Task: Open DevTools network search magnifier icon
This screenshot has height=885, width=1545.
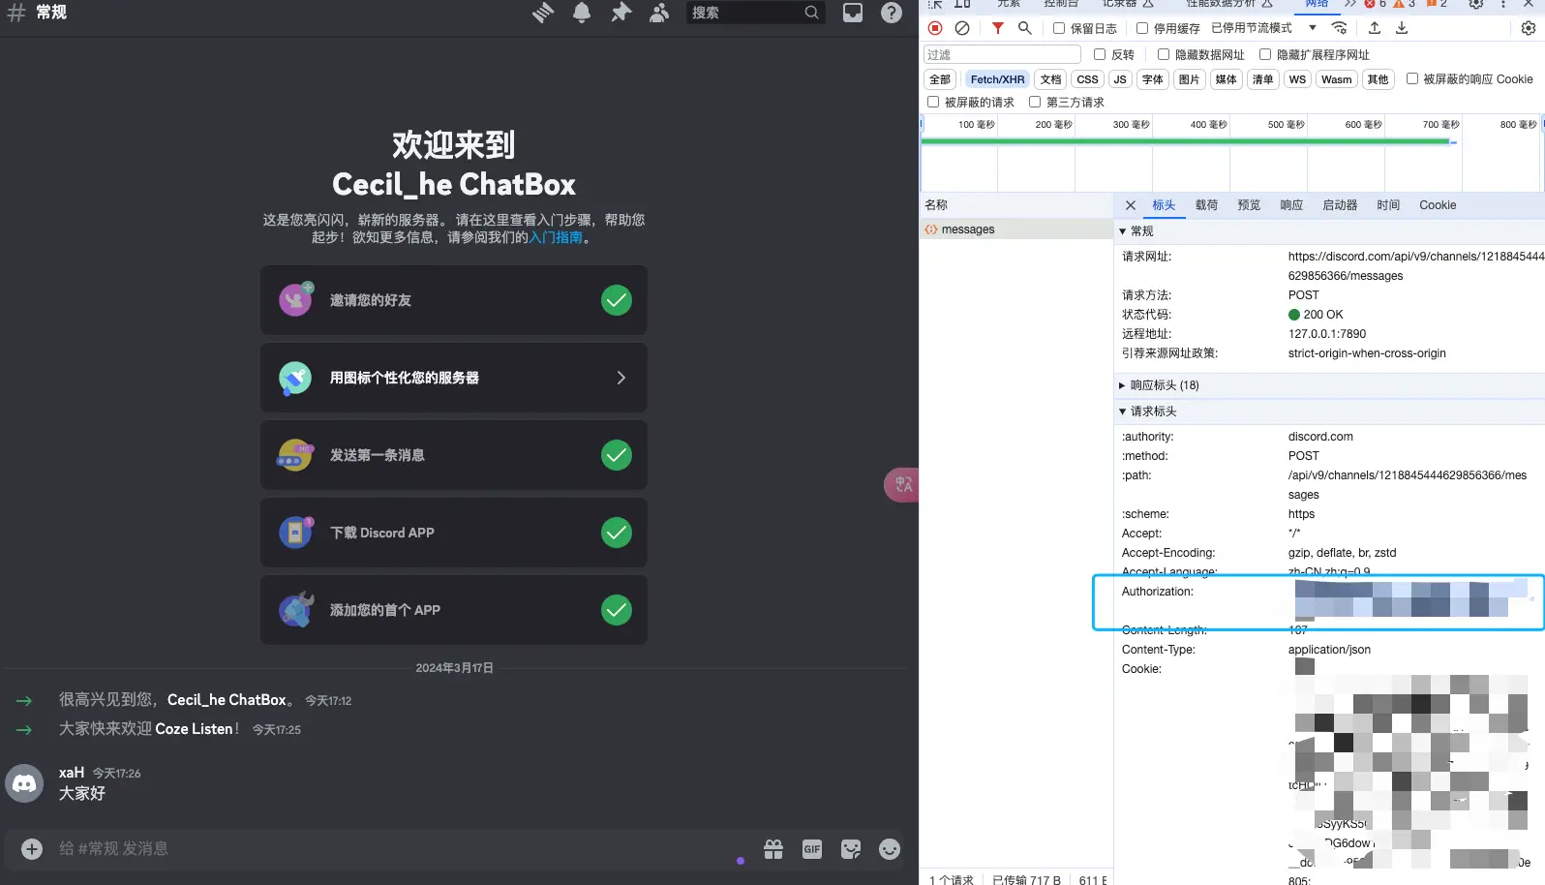Action: pyautogui.click(x=1024, y=28)
